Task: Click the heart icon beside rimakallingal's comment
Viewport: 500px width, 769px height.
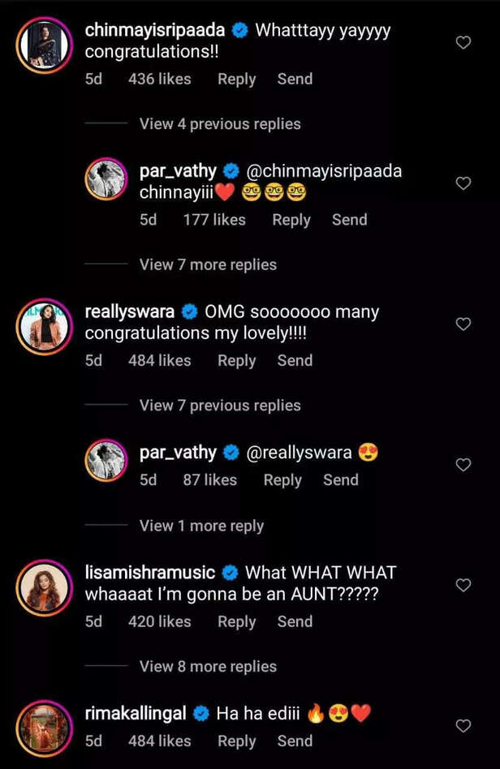Action: [463, 726]
